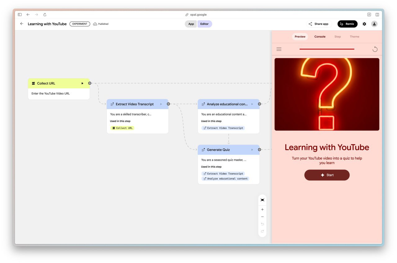Image resolution: width=397 pixels, height=263 pixels.
Task: Open the settings gear icon
Action: (x=364, y=24)
